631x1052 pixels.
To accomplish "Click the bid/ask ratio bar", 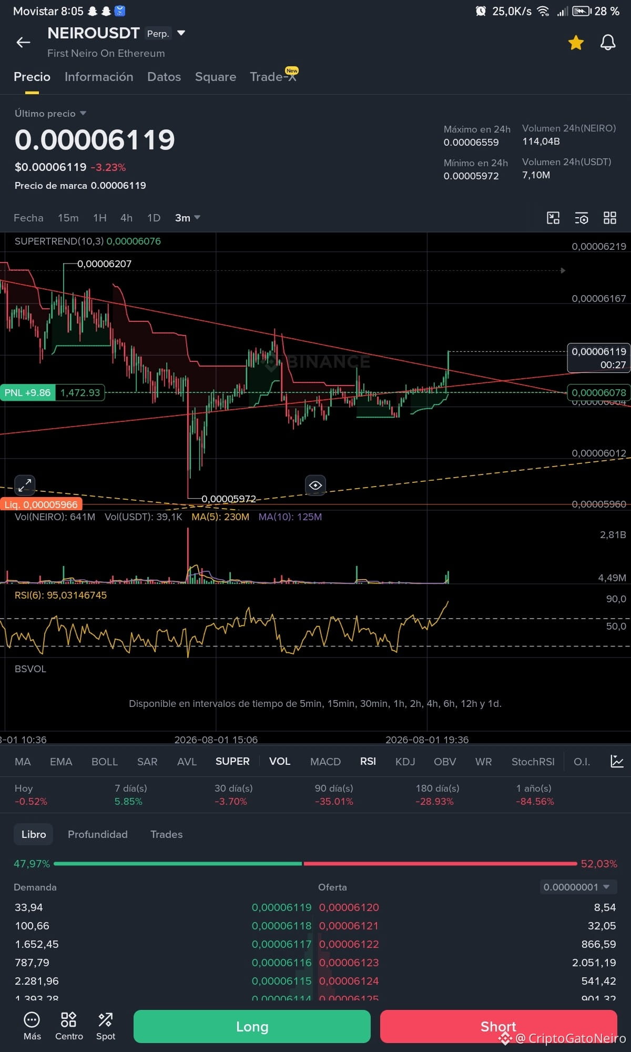I will [315, 864].
